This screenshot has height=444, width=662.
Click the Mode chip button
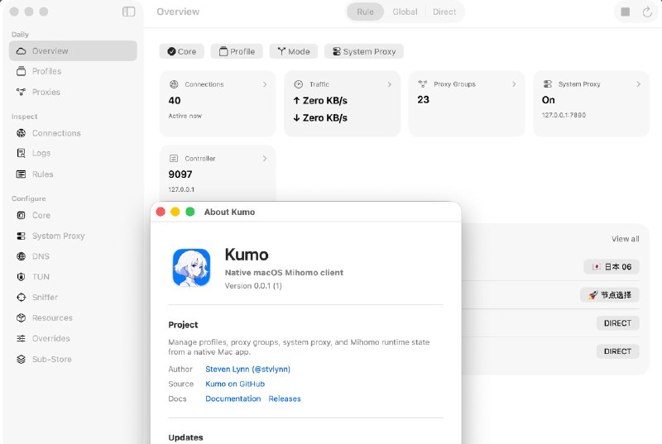[294, 51]
